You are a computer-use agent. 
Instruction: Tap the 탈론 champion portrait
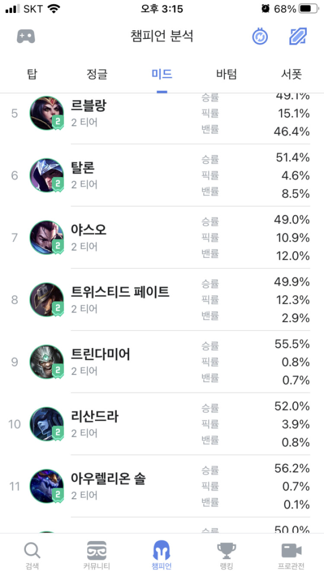tap(47, 175)
